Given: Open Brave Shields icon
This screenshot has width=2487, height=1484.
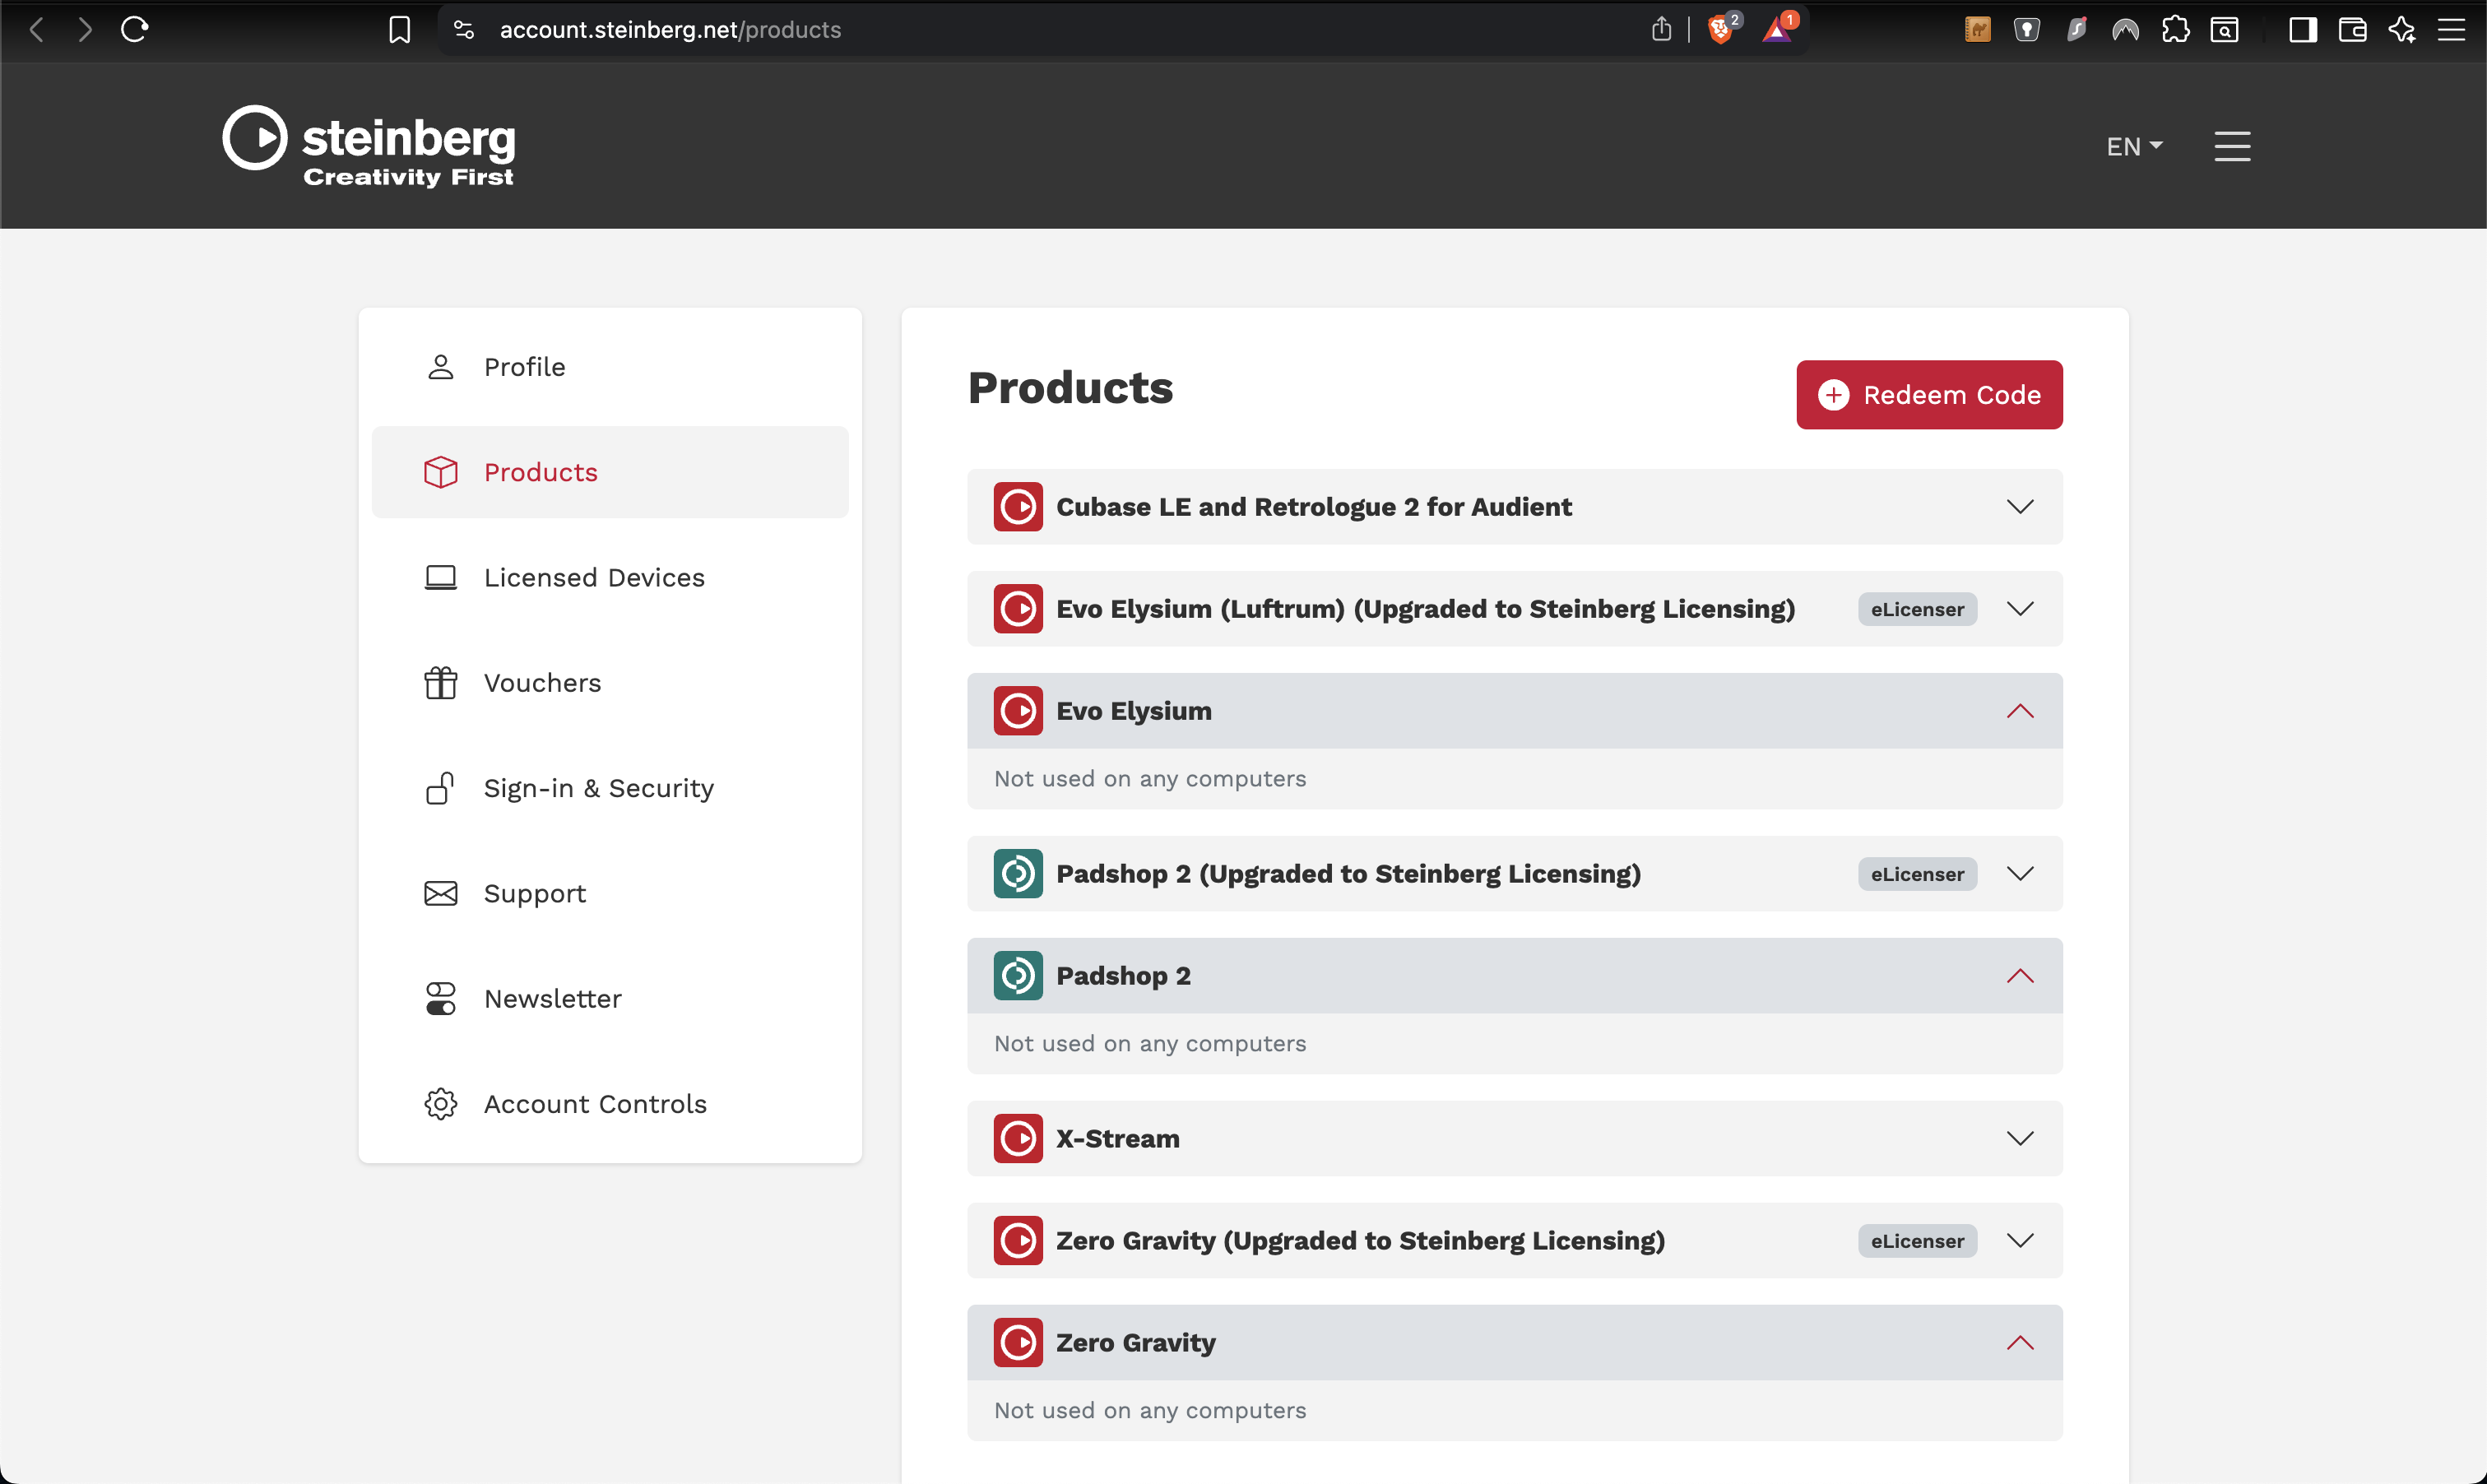Looking at the screenshot, I should (x=1722, y=30).
